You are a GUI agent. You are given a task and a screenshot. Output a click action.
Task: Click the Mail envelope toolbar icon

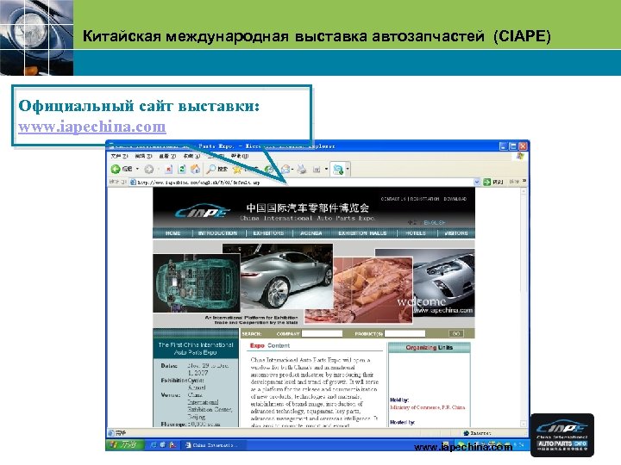[x=285, y=170]
